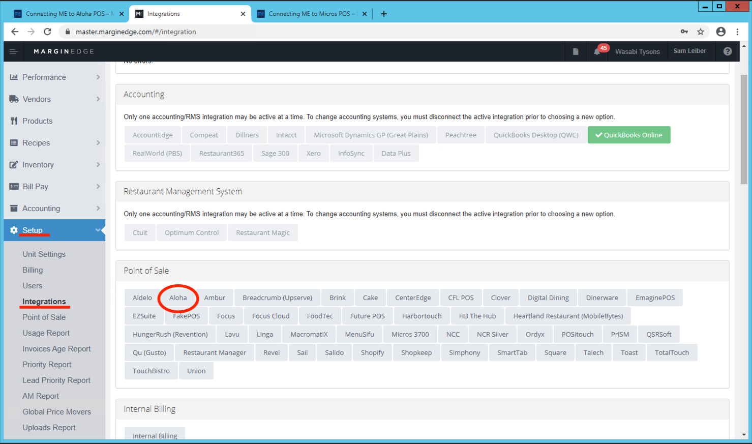
Task: Open the browser profile account icon
Action: click(x=720, y=32)
